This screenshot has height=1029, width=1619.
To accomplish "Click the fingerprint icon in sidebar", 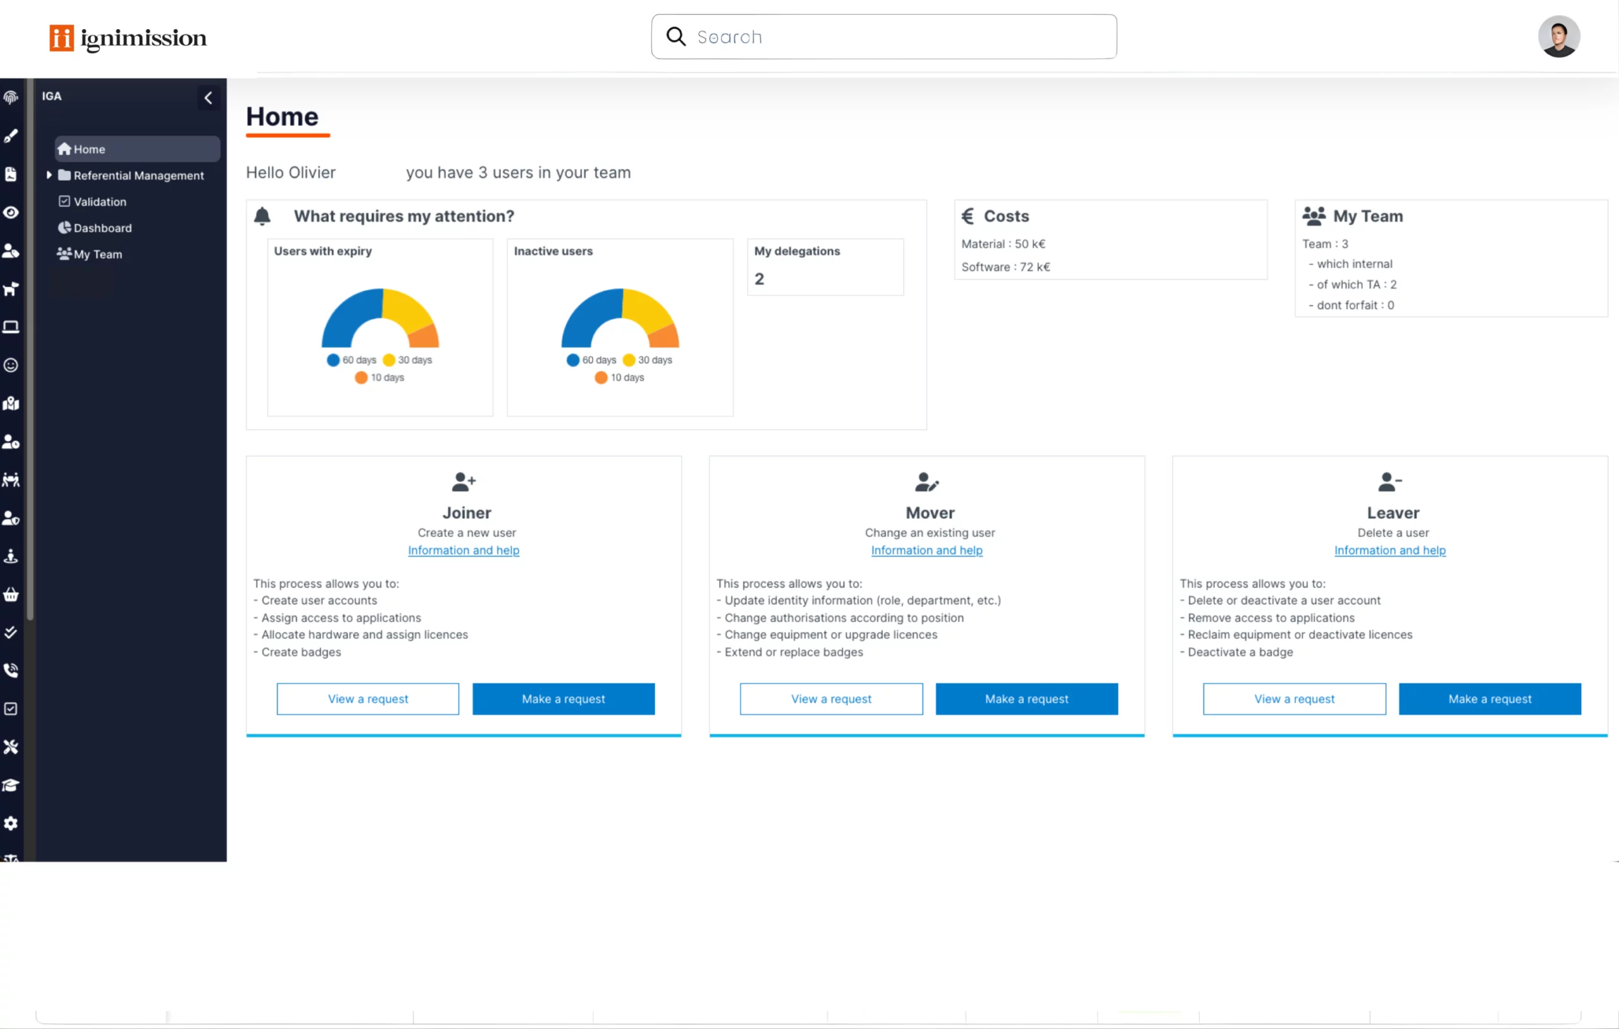I will pos(11,97).
